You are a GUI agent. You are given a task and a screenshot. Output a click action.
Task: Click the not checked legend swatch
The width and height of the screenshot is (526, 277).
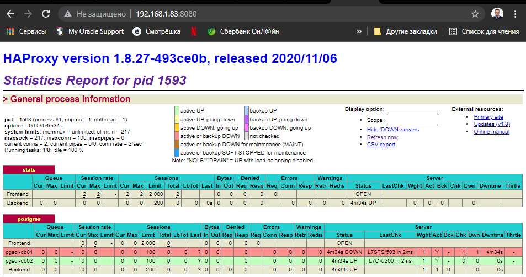tap(246, 136)
